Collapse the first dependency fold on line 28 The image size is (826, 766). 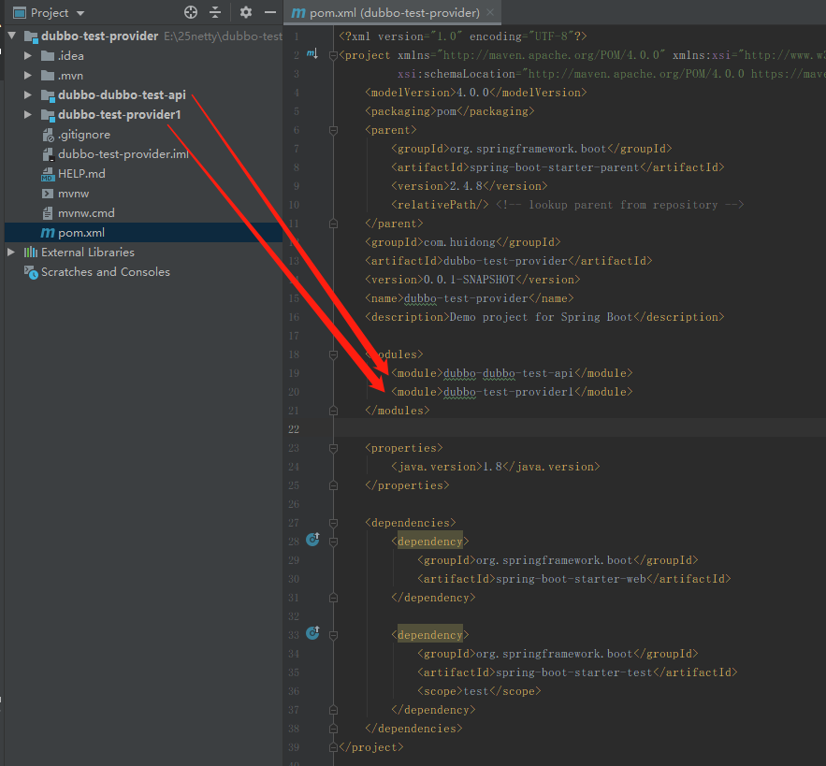pos(333,542)
